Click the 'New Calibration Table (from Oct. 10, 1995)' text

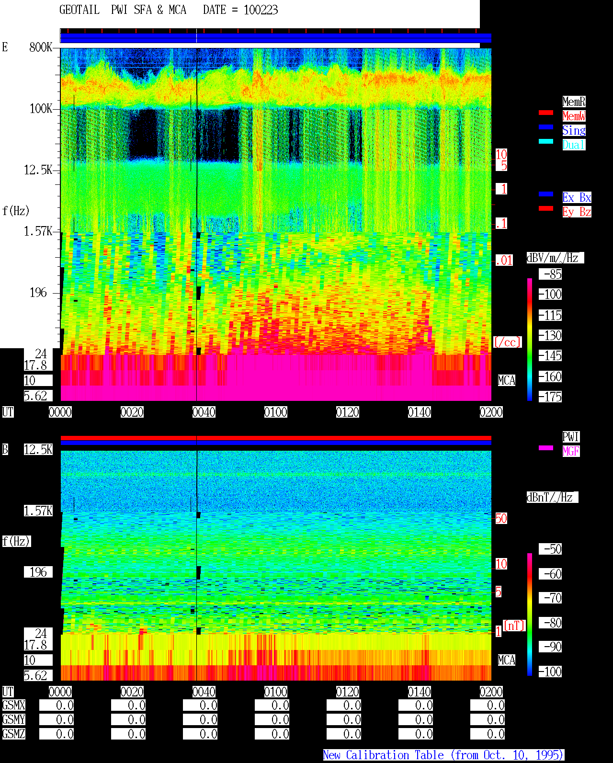tap(443, 755)
